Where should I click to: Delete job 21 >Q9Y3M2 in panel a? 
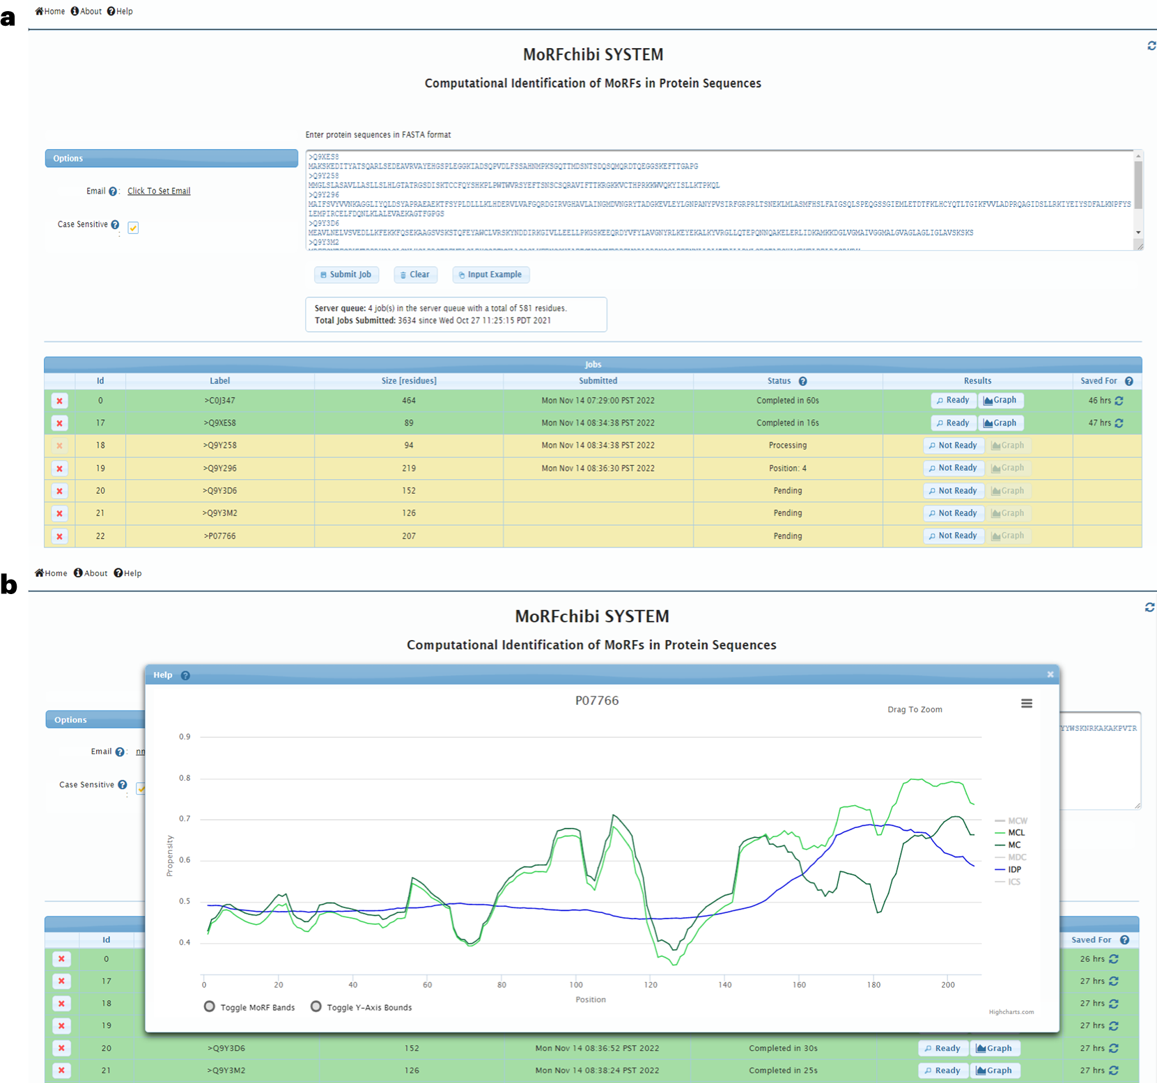(59, 513)
